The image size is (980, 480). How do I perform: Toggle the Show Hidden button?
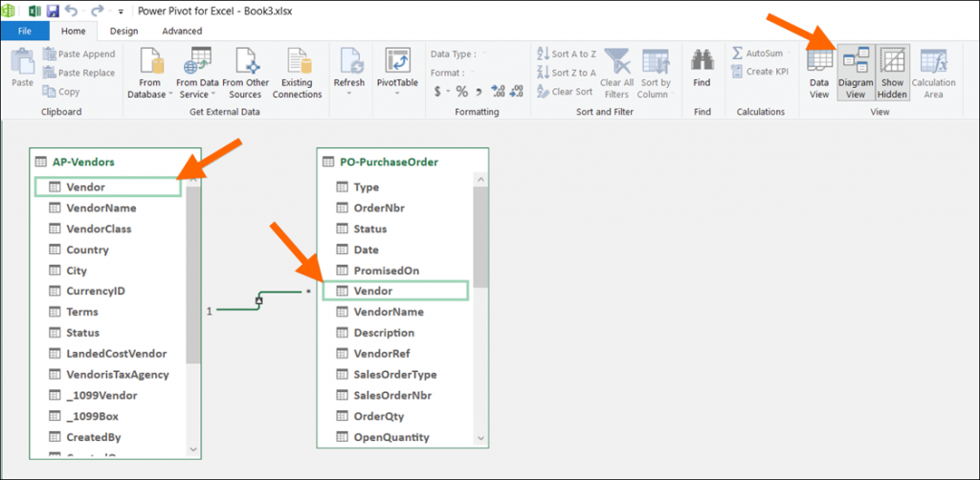pyautogui.click(x=892, y=72)
